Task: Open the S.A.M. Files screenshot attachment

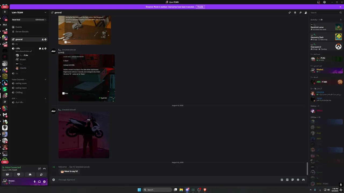Action: pyautogui.click(x=87, y=78)
